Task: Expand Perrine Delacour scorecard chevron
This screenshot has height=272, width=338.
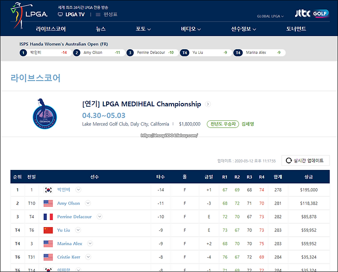Action: pyautogui.click(x=100, y=217)
